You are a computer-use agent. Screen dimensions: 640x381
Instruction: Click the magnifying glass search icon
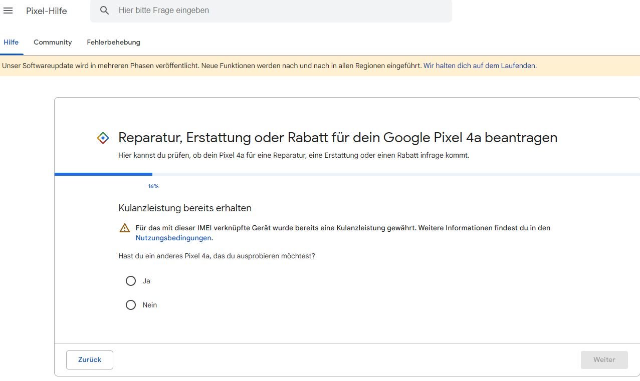[x=104, y=11]
